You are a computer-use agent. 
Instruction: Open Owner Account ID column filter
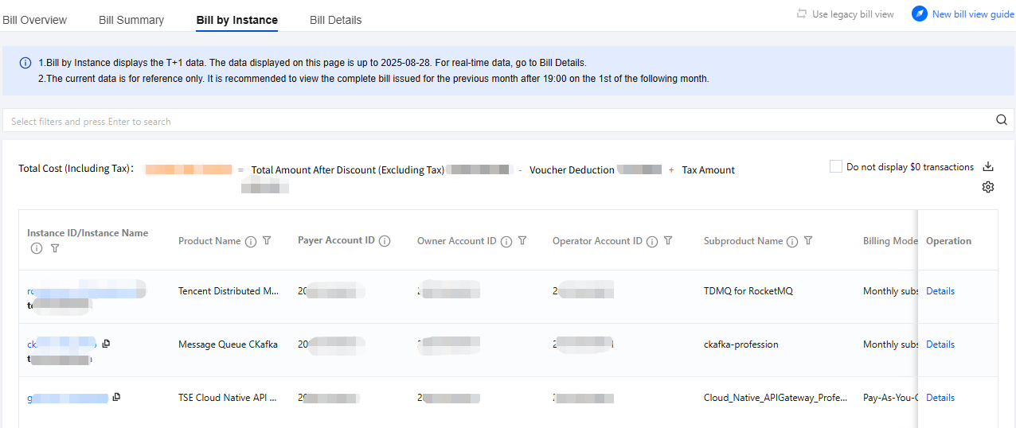[522, 241]
